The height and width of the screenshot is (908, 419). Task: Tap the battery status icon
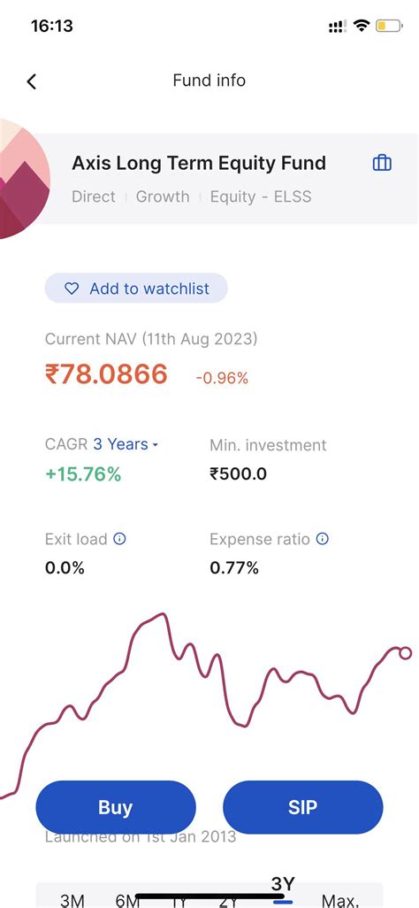(389, 26)
